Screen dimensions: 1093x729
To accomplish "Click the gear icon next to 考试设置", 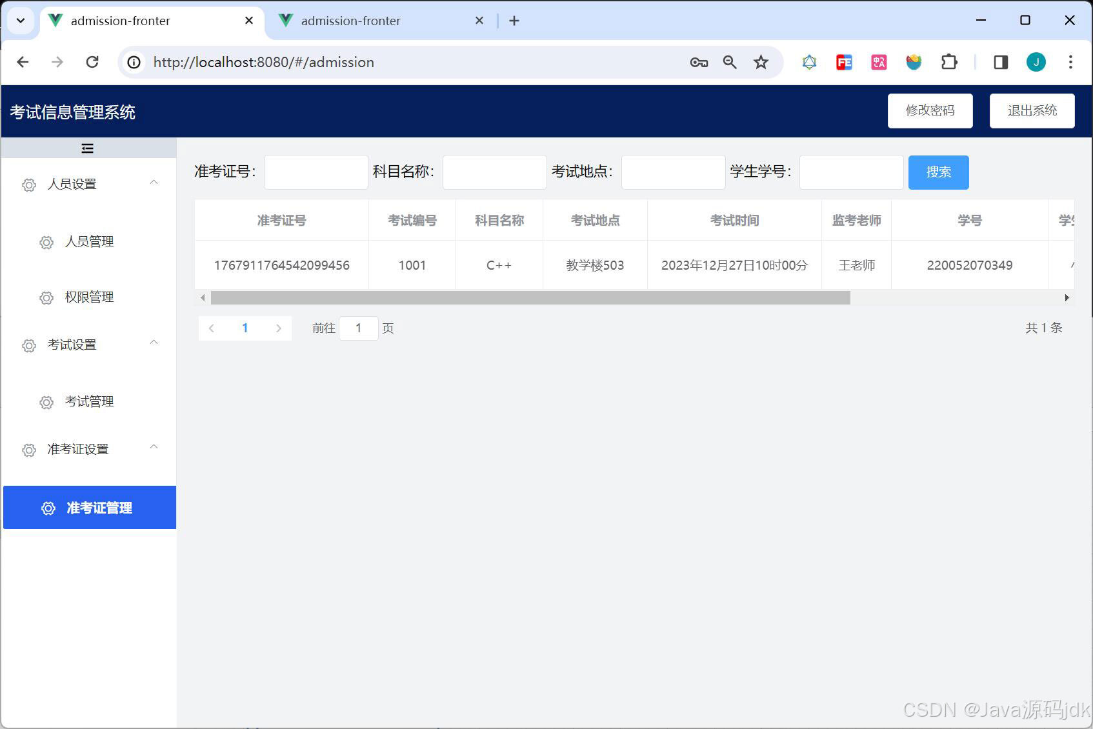I will tap(28, 345).
